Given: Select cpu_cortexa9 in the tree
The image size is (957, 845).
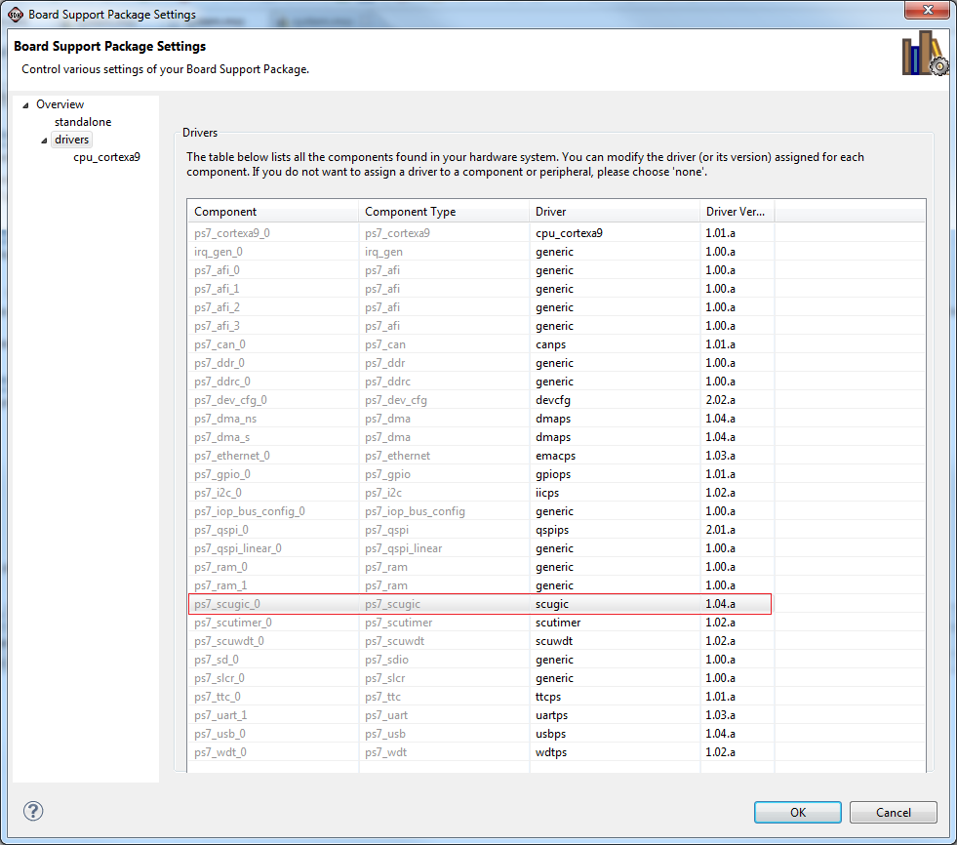Looking at the screenshot, I should tap(106, 157).
